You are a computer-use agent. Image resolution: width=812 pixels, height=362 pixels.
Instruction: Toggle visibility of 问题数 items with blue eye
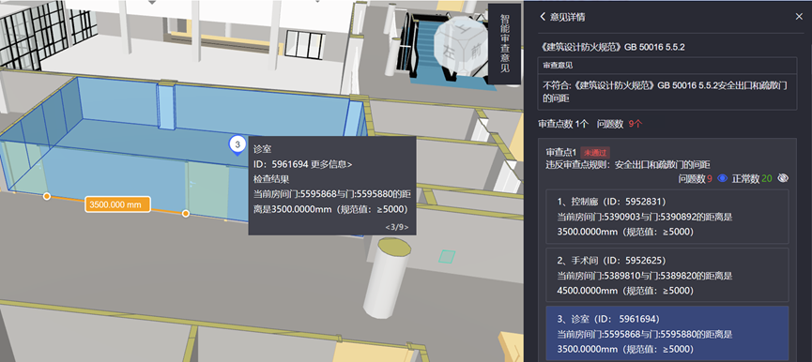click(x=723, y=178)
